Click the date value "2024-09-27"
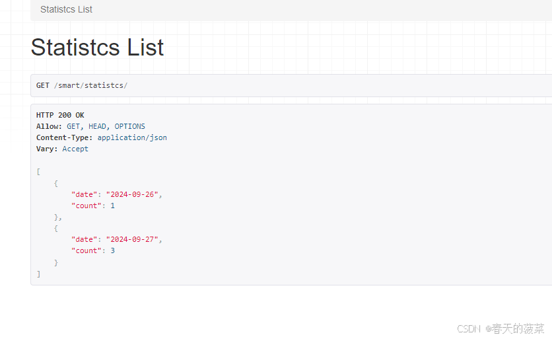This screenshot has width=552, height=339. (x=132, y=240)
